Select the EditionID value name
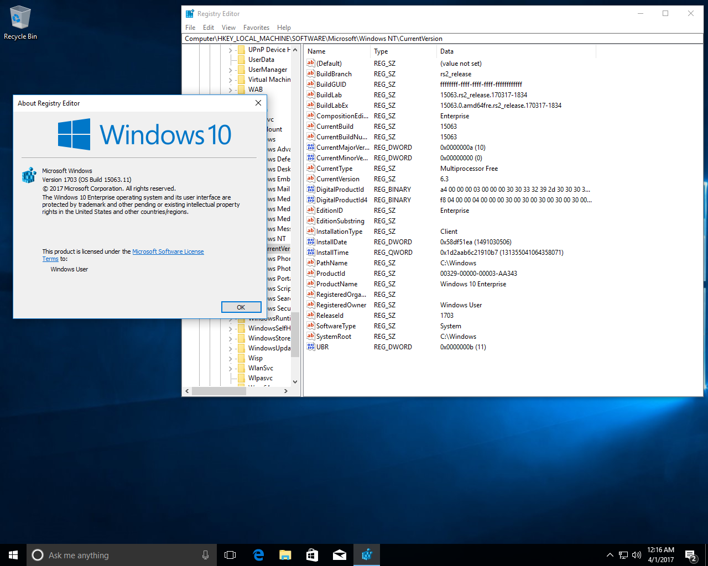The height and width of the screenshot is (566, 708). (330, 211)
